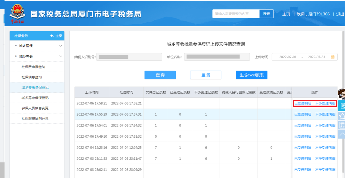Go to 社保缴费证明开具 in sidebar

[x=35, y=119]
